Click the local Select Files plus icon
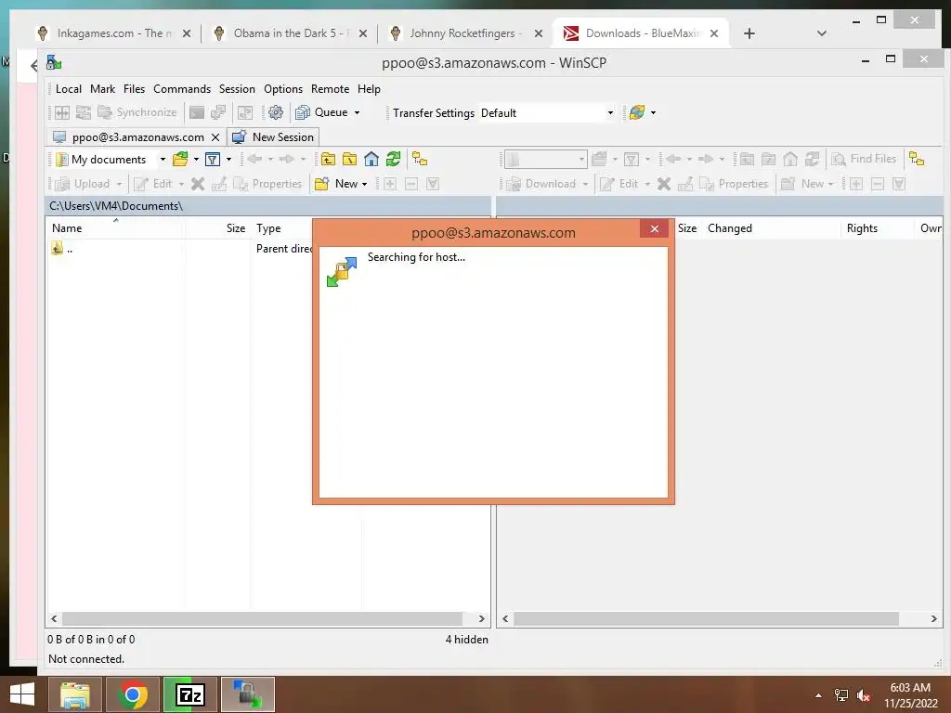 point(390,184)
